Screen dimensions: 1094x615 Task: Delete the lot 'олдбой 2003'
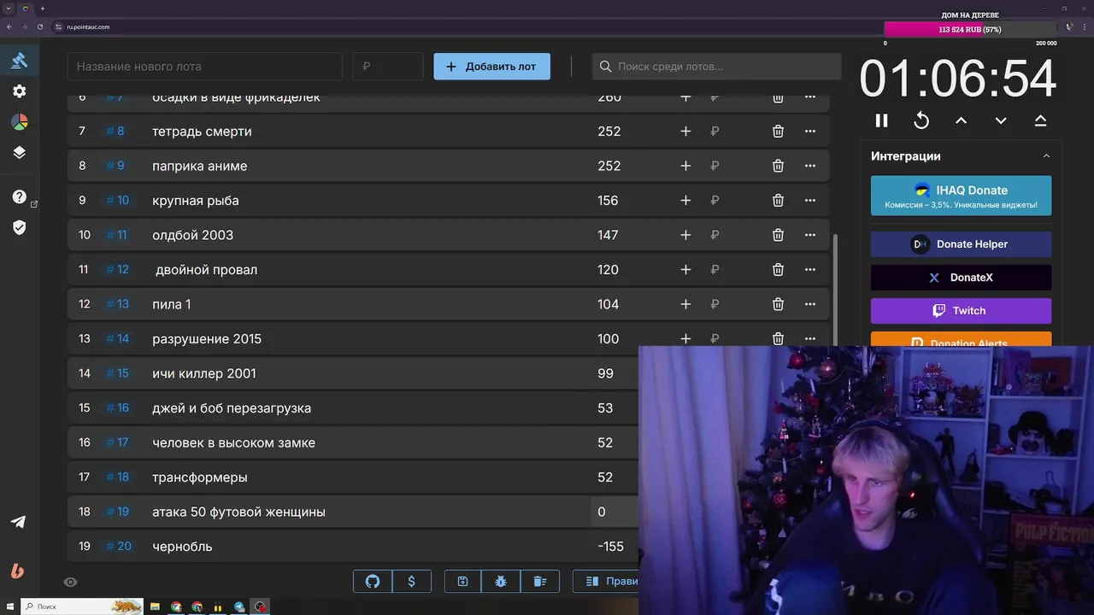778,235
